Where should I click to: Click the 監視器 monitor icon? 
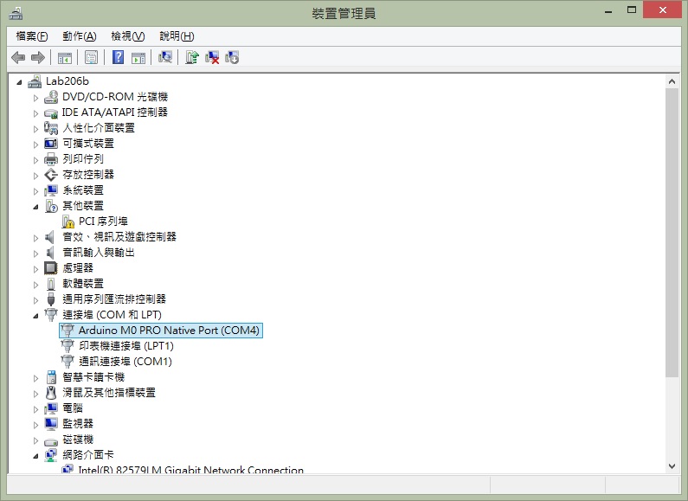point(51,424)
